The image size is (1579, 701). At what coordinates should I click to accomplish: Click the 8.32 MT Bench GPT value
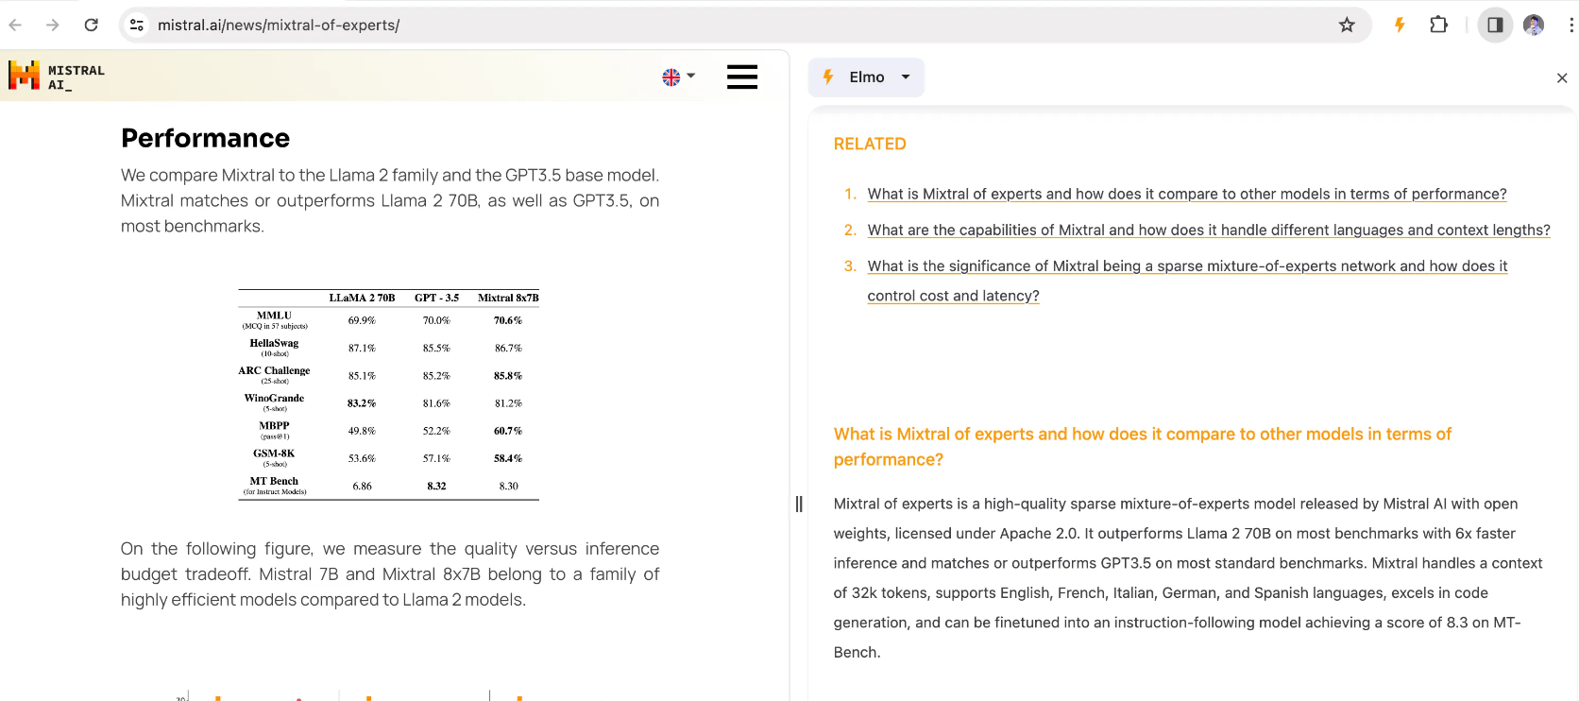[436, 486]
